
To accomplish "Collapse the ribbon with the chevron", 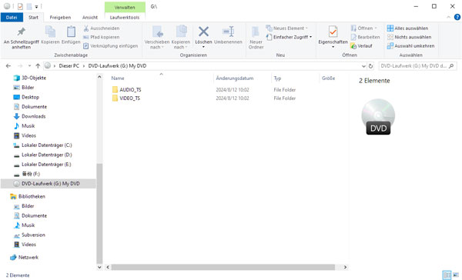I will pos(448,18).
